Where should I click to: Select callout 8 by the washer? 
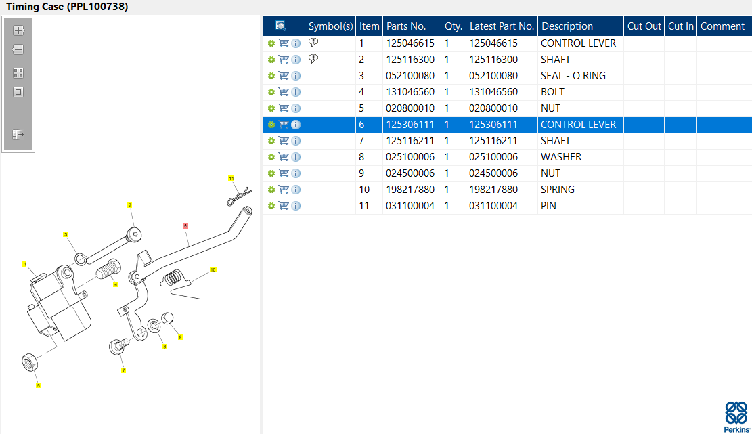click(x=164, y=346)
